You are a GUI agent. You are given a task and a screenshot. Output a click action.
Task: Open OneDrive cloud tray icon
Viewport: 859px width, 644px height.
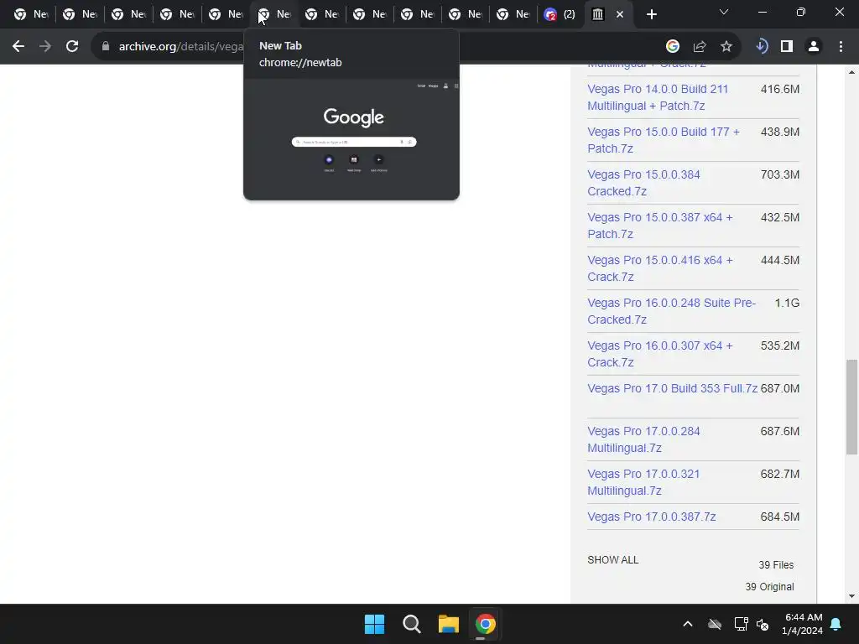[x=715, y=624]
